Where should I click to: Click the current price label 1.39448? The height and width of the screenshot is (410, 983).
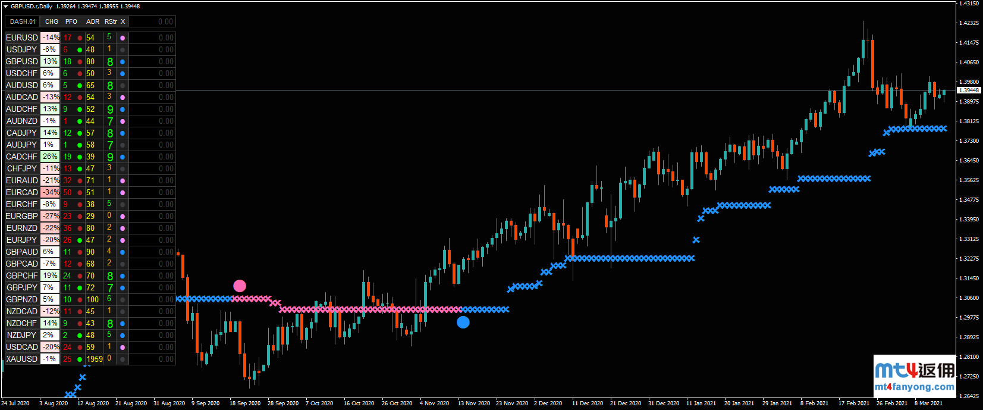(x=969, y=90)
